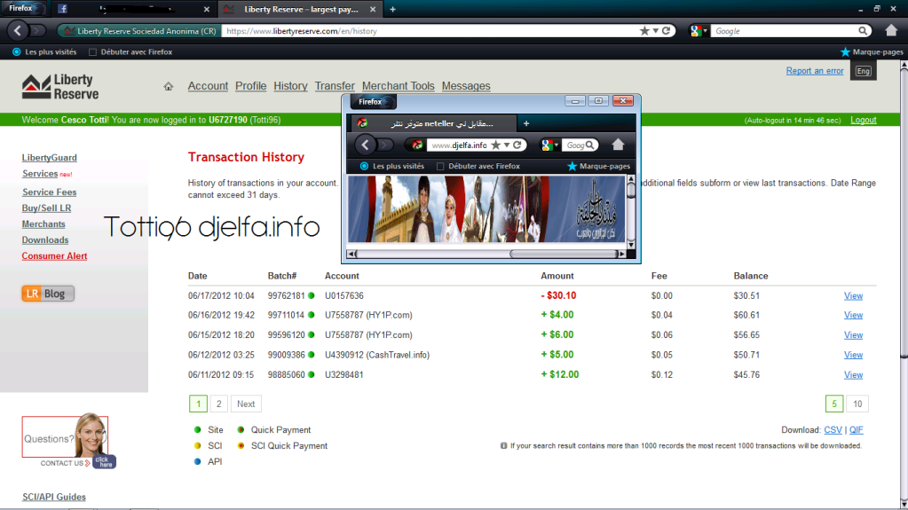Open Account menu item
Screen dimensions: 908x510
point(208,86)
